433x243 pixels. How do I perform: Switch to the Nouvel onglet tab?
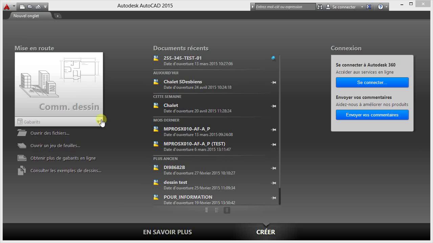coord(26,16)
